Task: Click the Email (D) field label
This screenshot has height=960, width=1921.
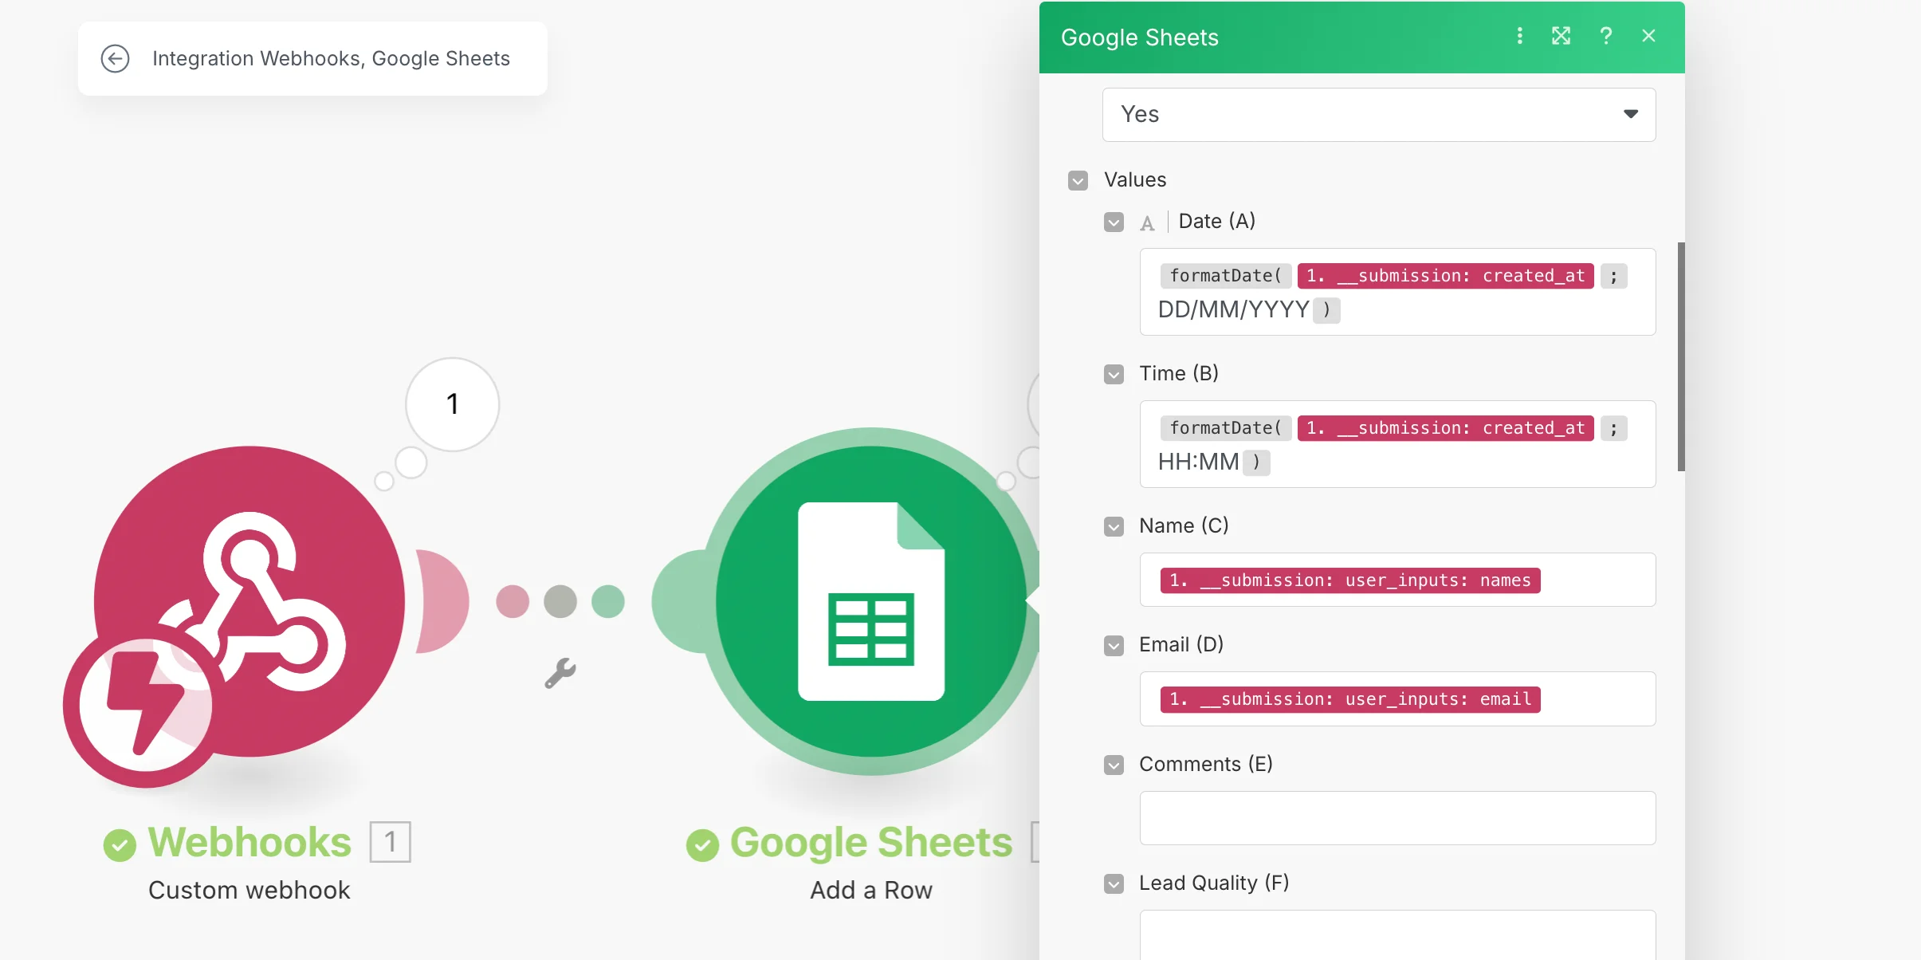Action: (1180, 644)
